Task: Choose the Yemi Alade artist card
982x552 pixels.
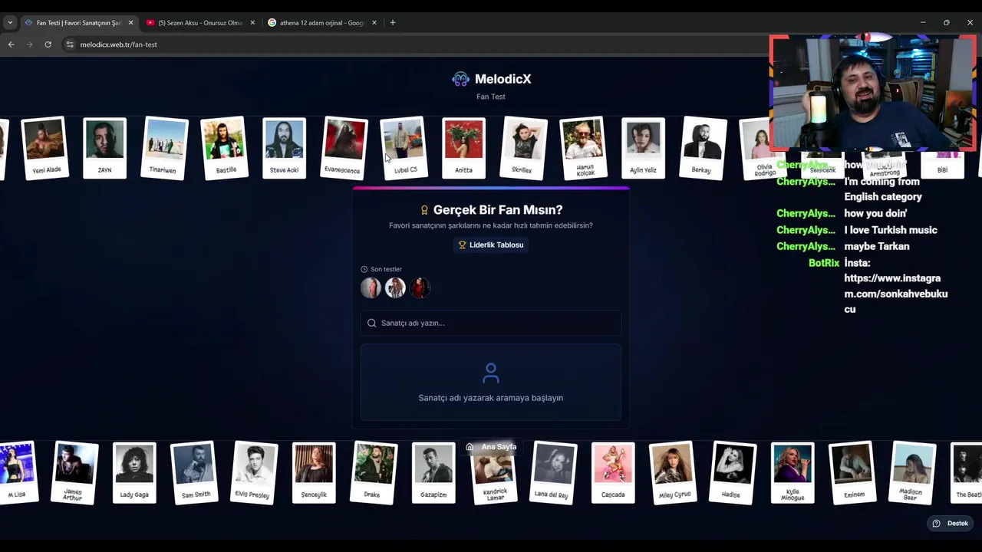Action: tap(44, 148)
